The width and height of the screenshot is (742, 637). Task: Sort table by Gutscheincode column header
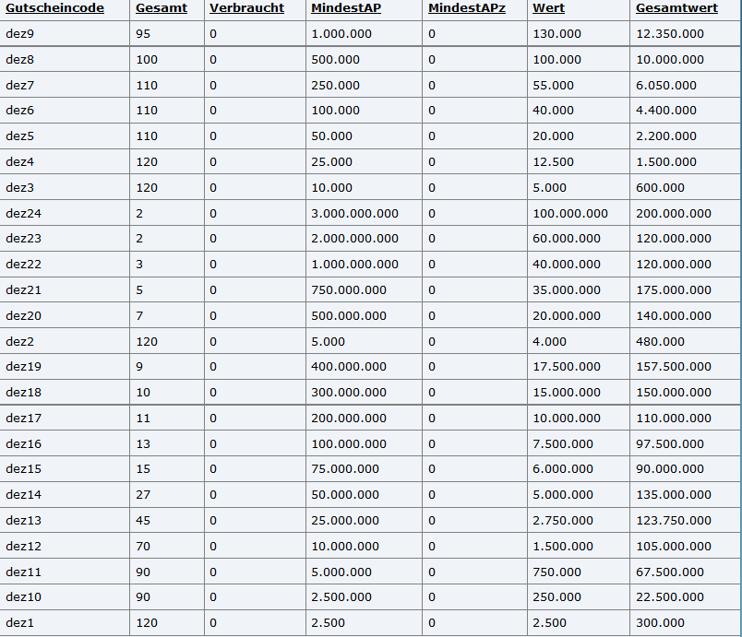54,8
